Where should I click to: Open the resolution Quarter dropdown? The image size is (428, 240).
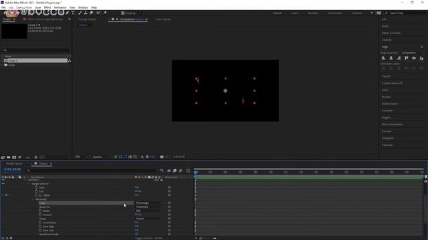point(101,157)
